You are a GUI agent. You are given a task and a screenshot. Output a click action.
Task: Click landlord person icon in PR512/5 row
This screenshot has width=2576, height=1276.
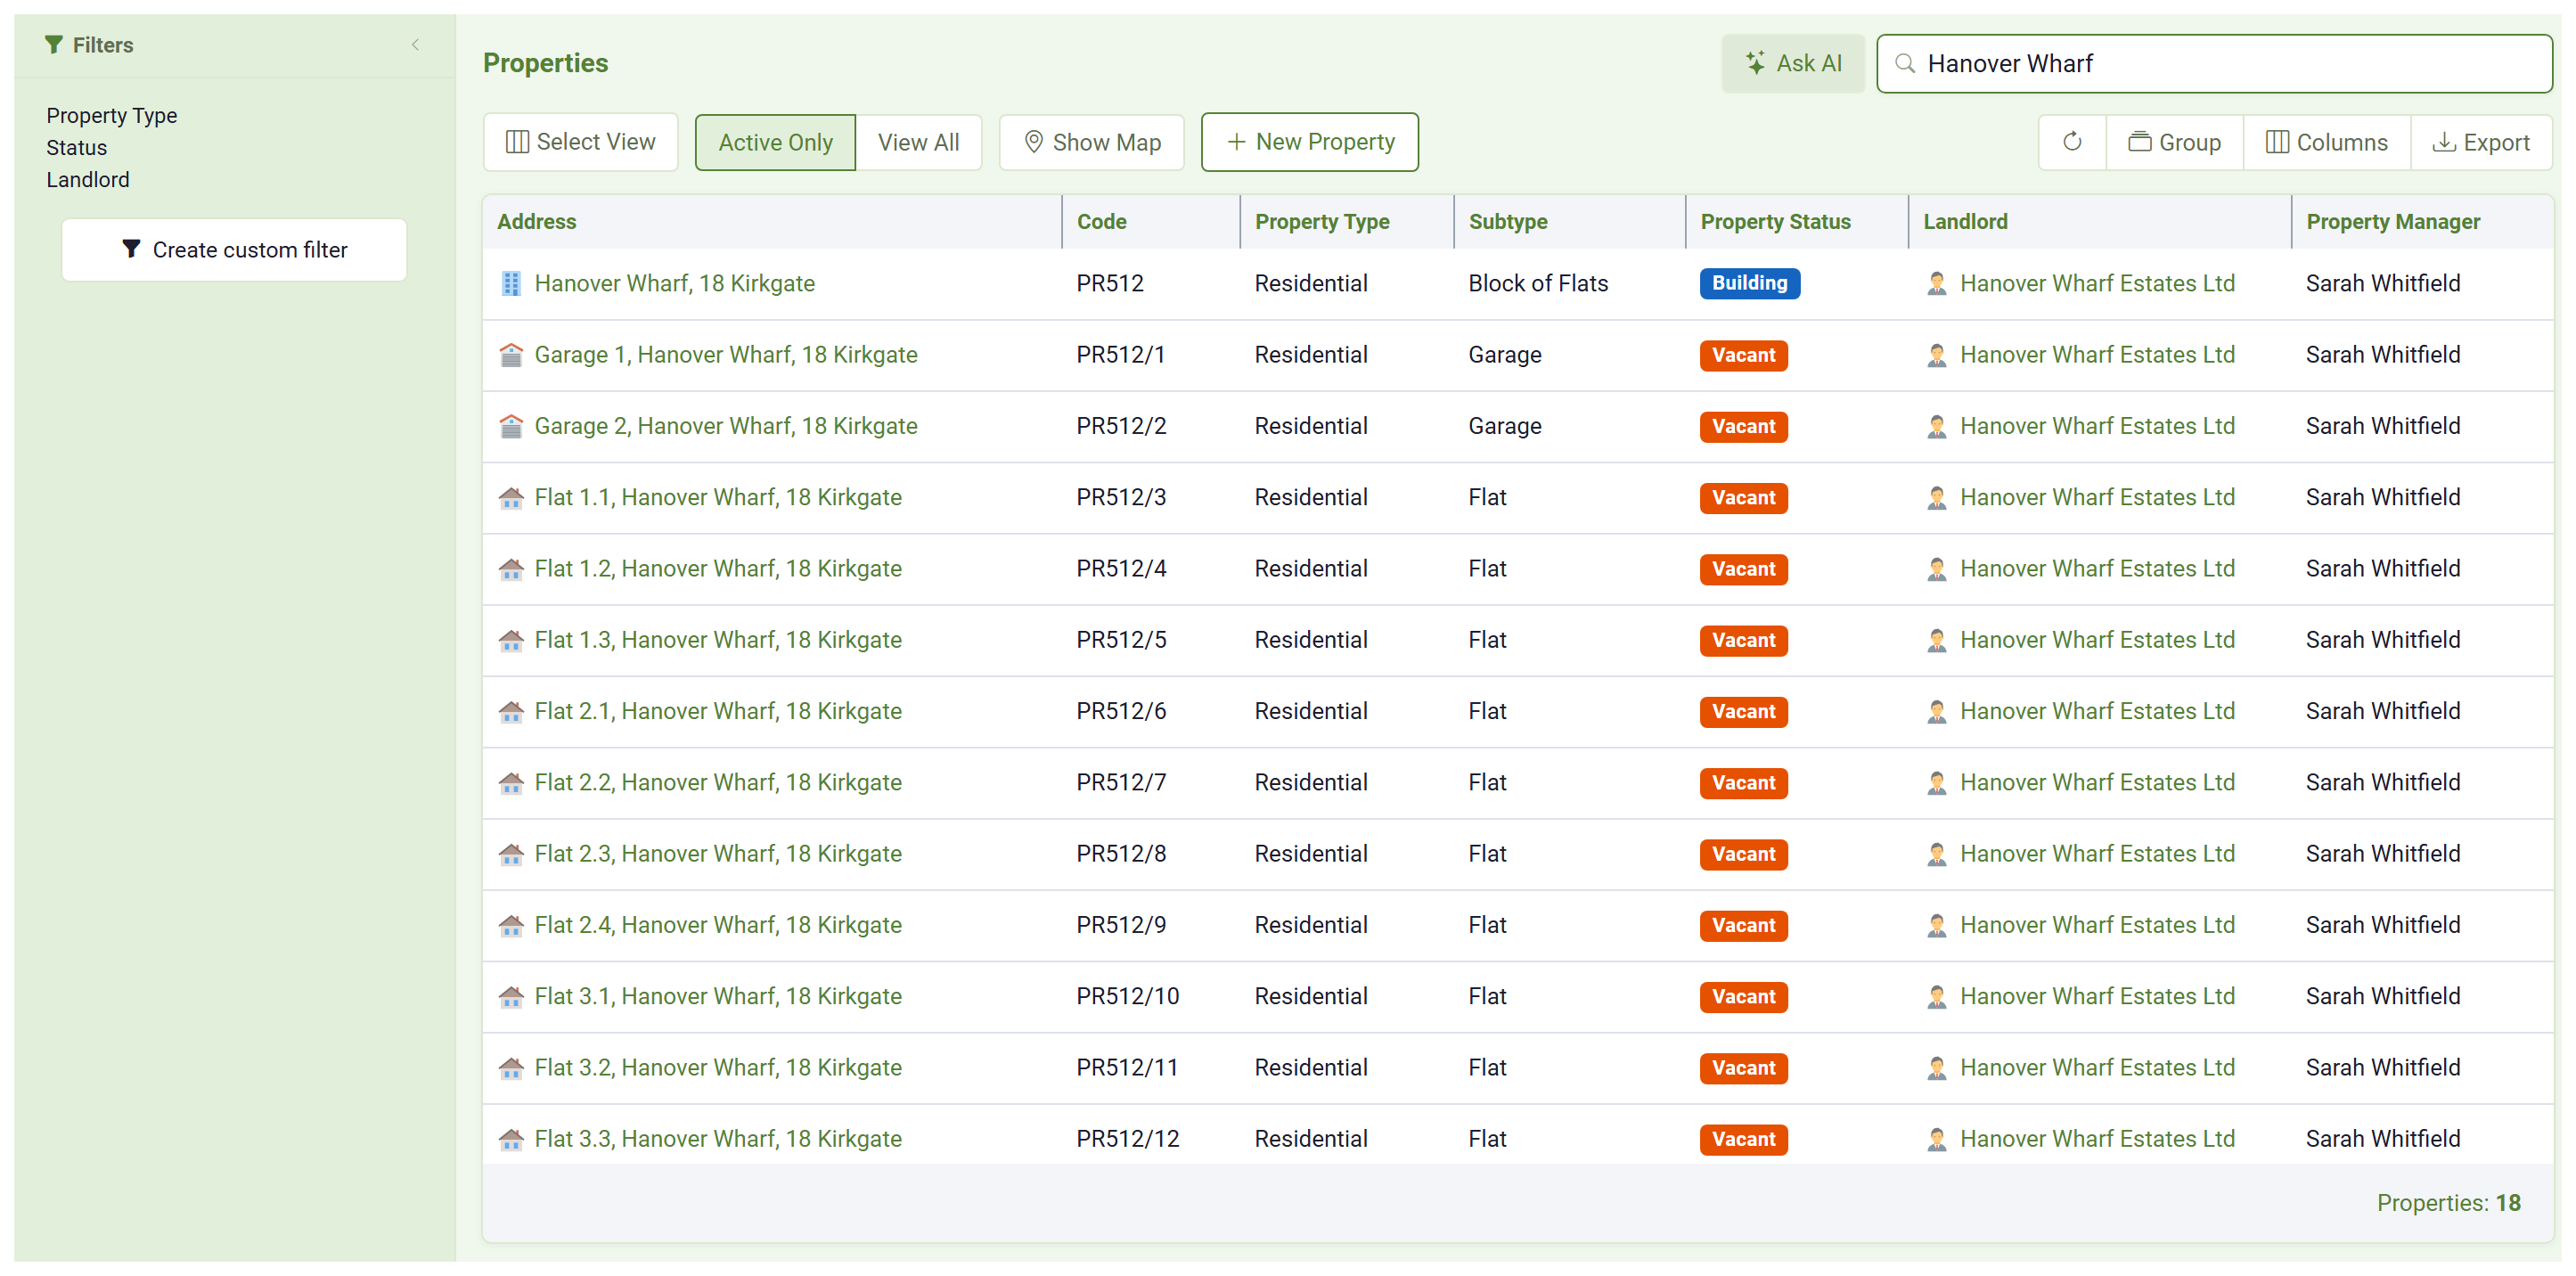1936,640
